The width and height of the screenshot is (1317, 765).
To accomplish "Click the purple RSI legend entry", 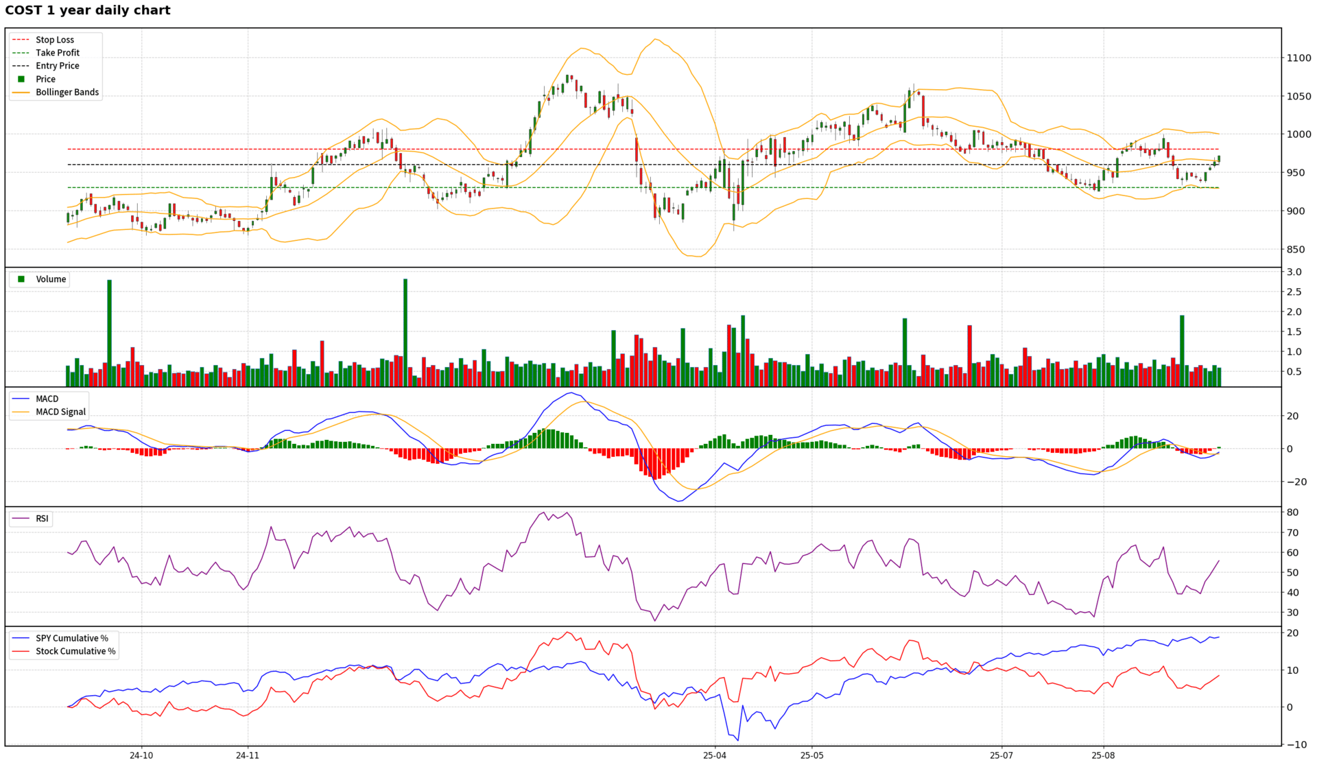I will pos(42,519).
